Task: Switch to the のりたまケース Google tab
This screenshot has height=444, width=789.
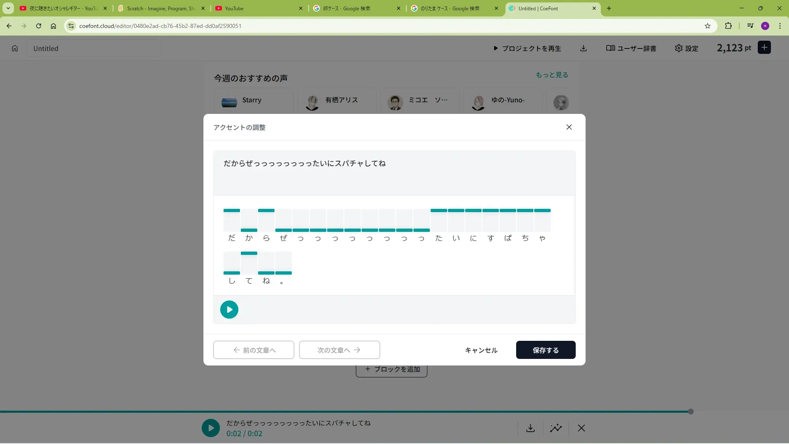Action: coord(450,8)
